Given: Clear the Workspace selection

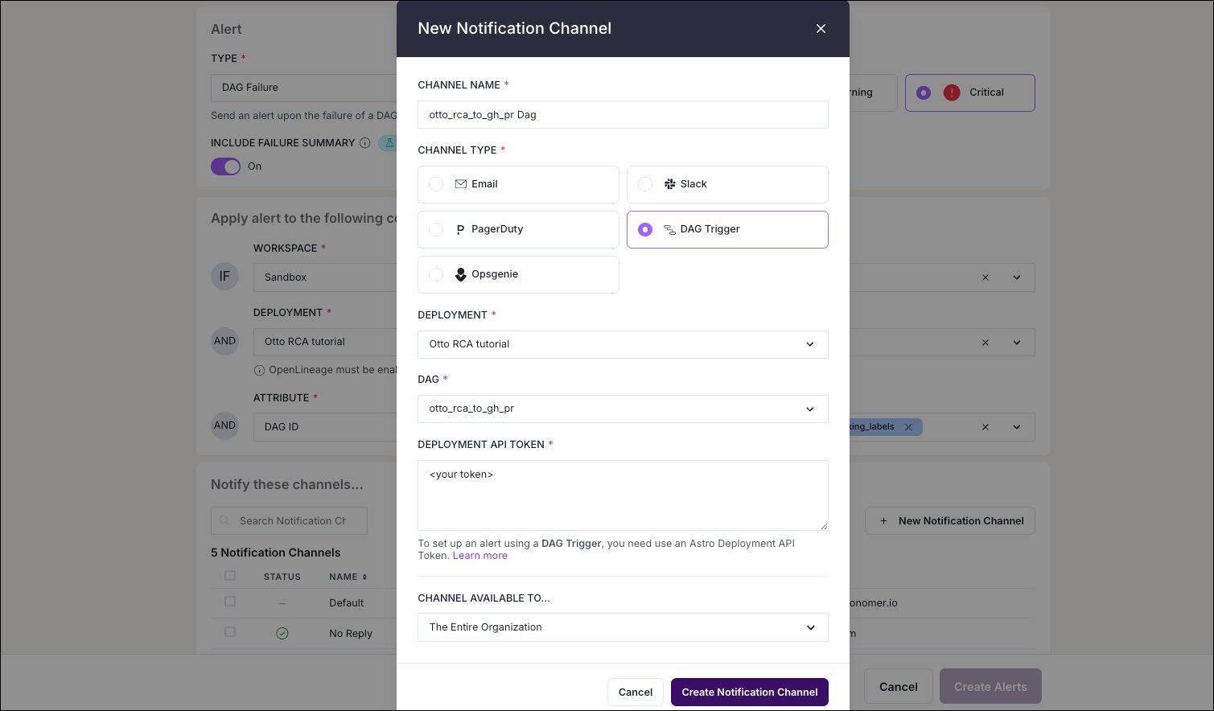Looking at the screenshot, I should (986, 277).
